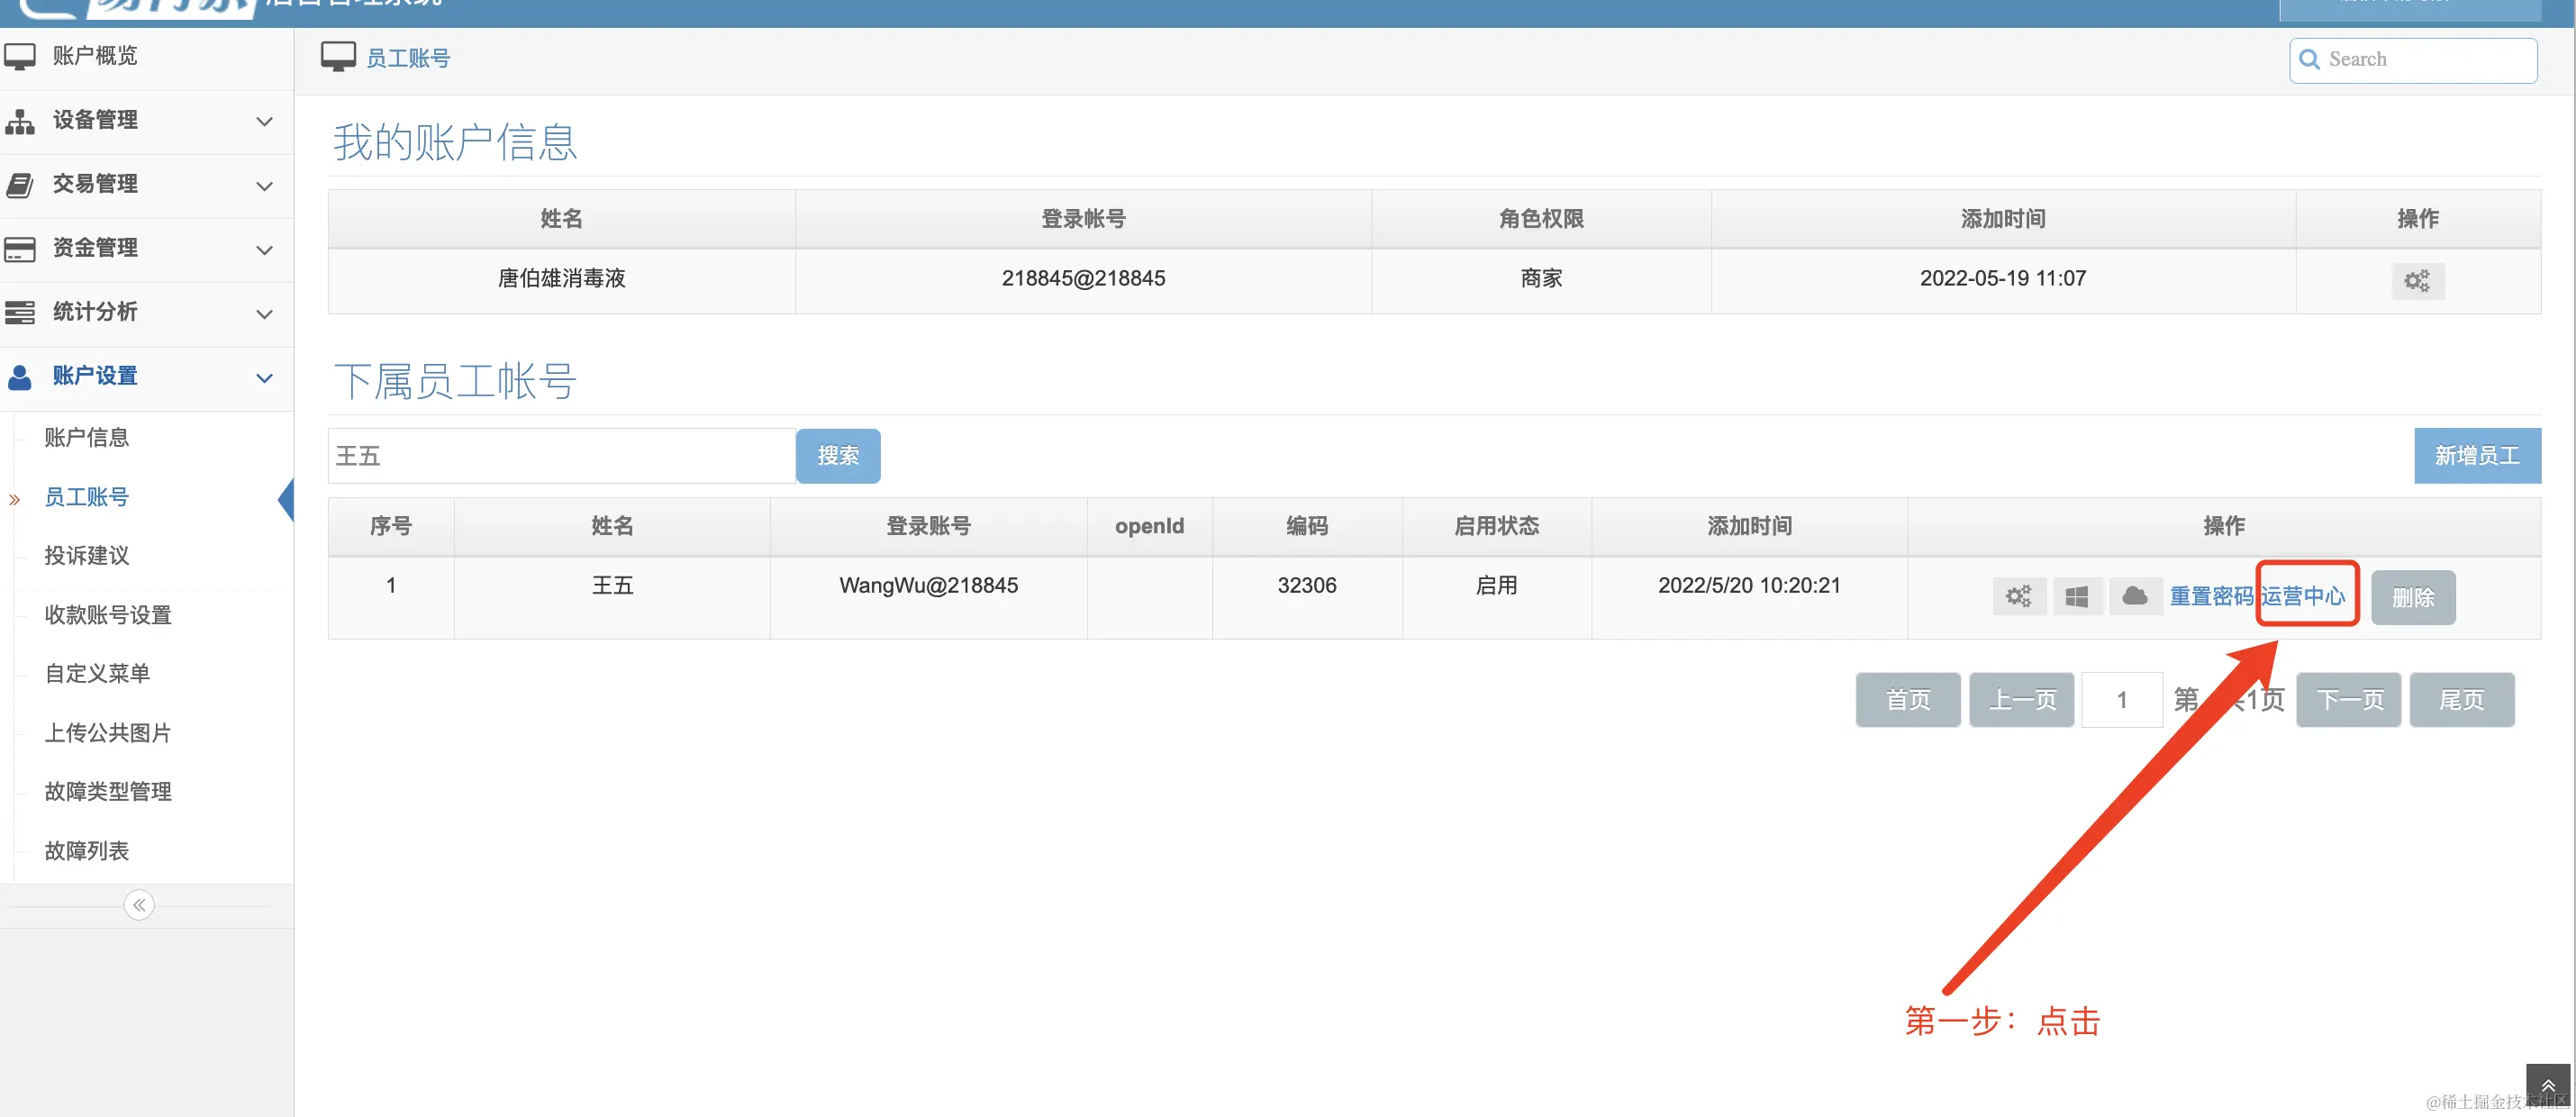Click the Windows icon in 王五's operation column

[2077, 596]
